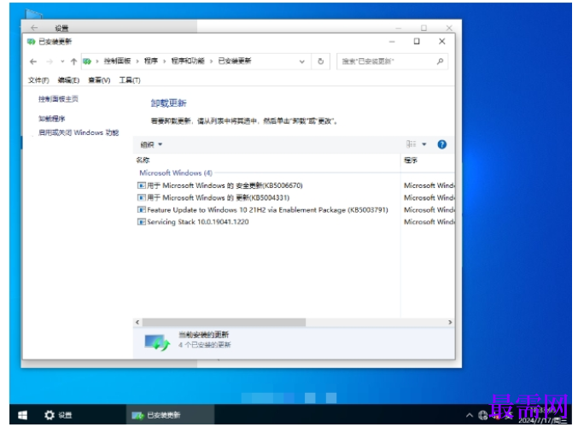This screenshot has height=433, width=584.
Task: Open more view options dropdown arrow
Action: point(424,144)
